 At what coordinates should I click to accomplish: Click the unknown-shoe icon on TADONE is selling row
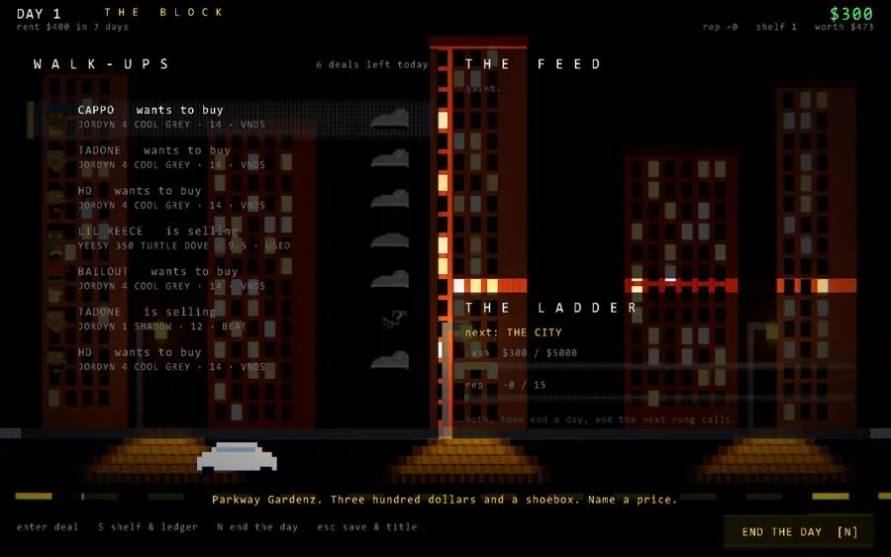pyautogui.click(x=394, y=320)
